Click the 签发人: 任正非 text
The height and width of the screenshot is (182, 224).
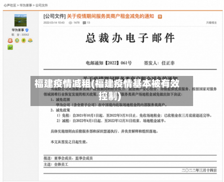tap(159, 63)
